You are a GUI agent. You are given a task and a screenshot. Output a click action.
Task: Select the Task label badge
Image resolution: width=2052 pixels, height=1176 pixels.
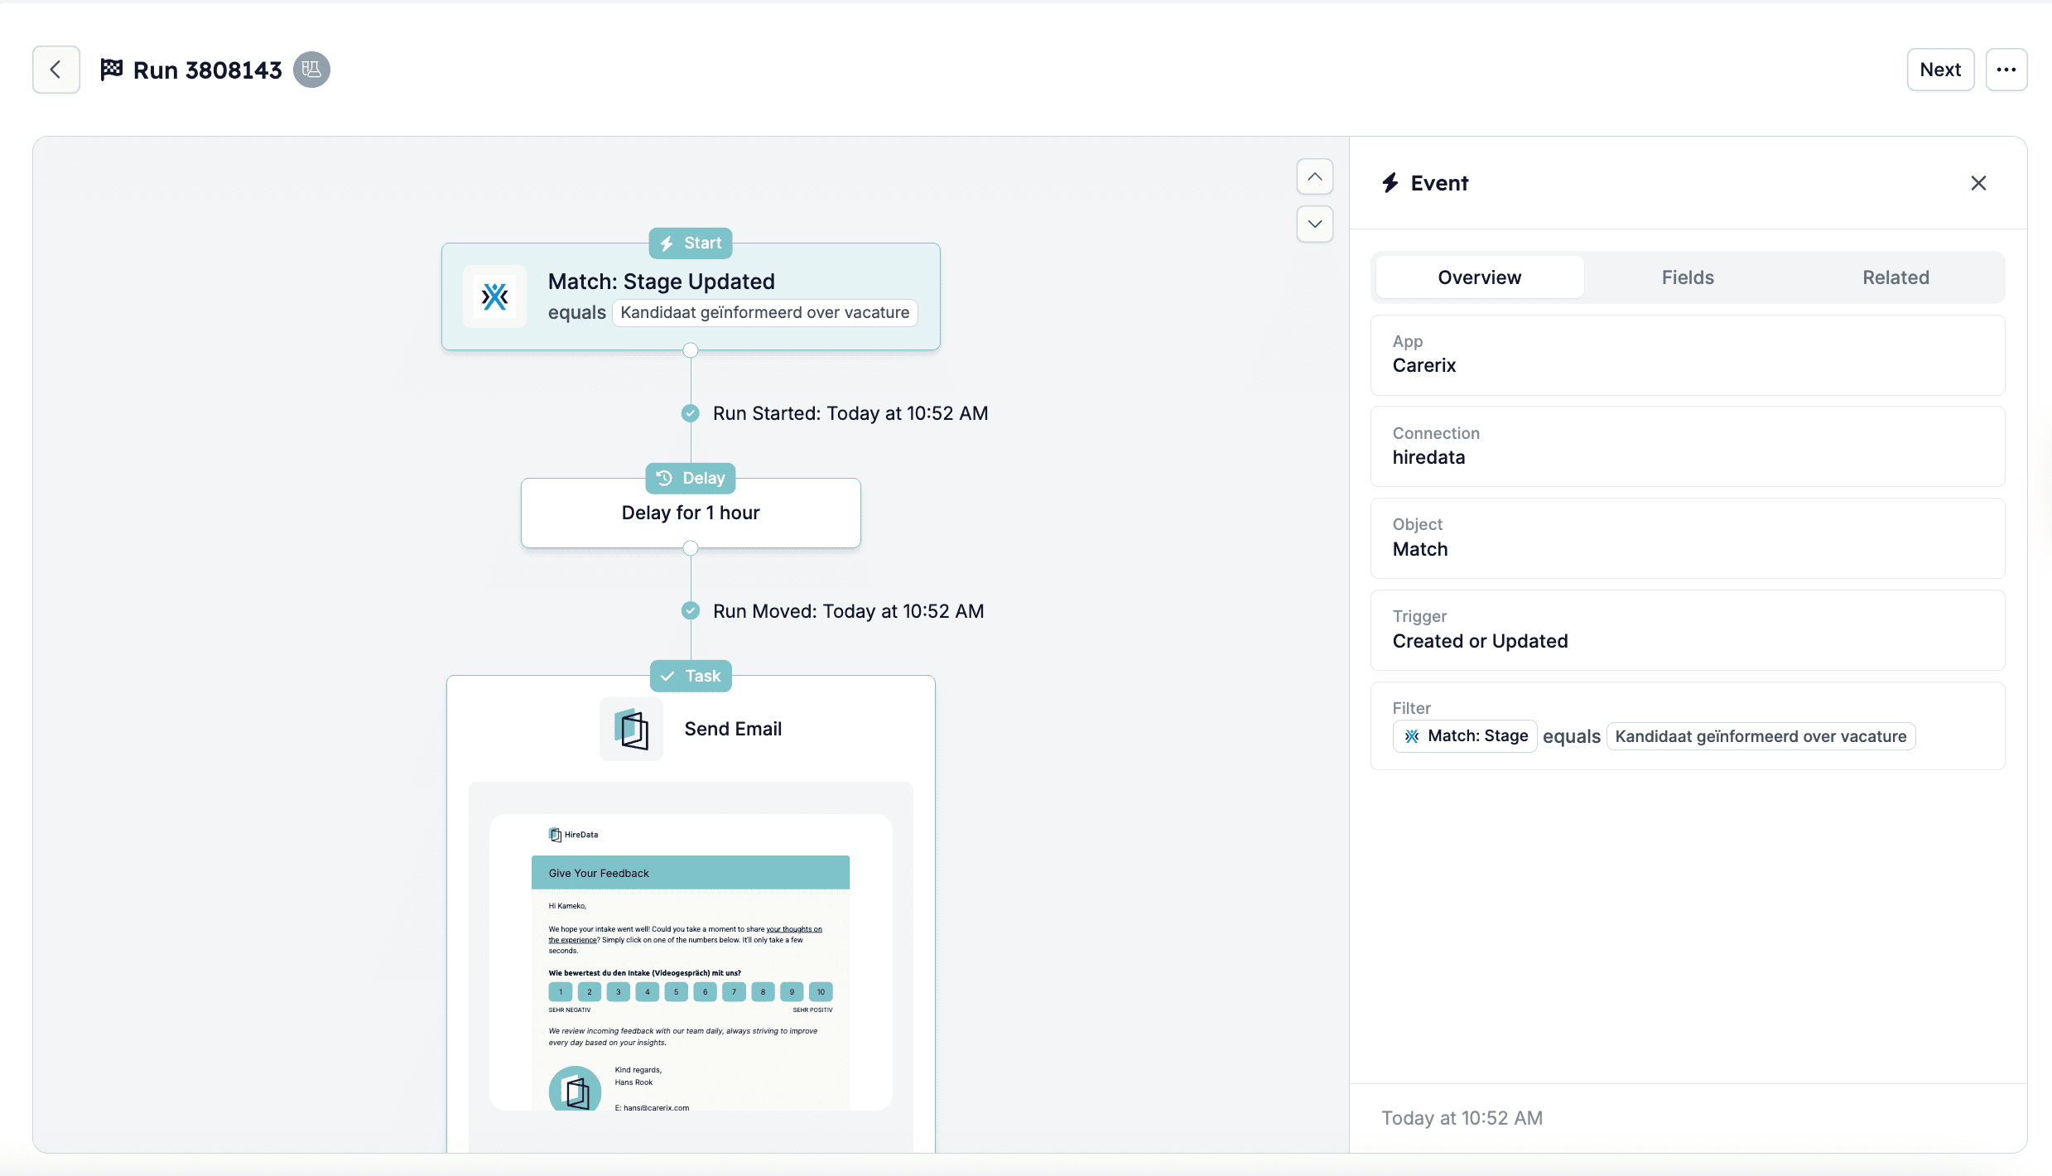[x=691, y=676]
